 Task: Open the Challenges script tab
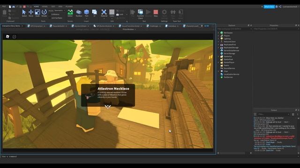pyautogui.click(x=153, y=26)
